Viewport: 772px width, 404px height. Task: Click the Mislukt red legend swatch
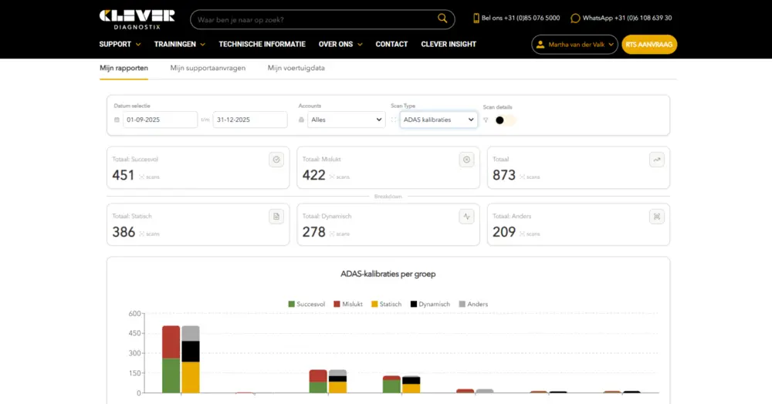(337, 305)
